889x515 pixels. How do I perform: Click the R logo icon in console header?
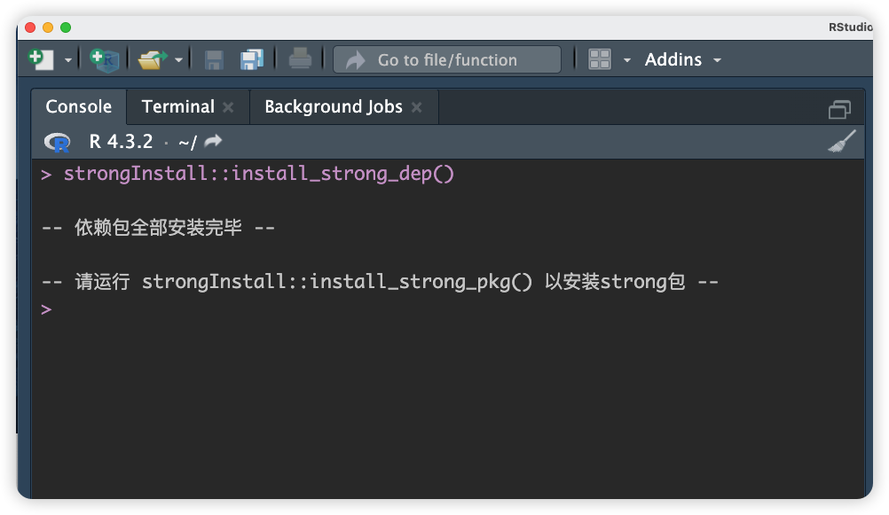[58, 142]
